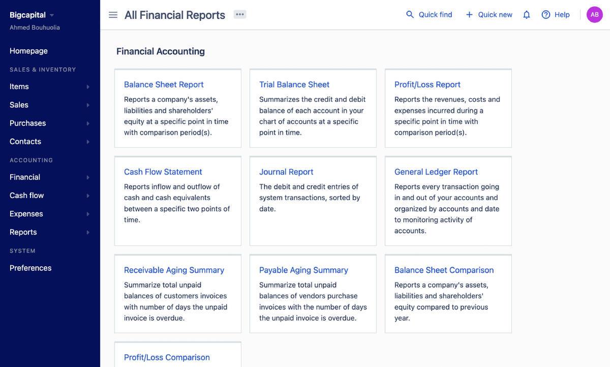Expand the Financial sidebar section

(87, 177)
